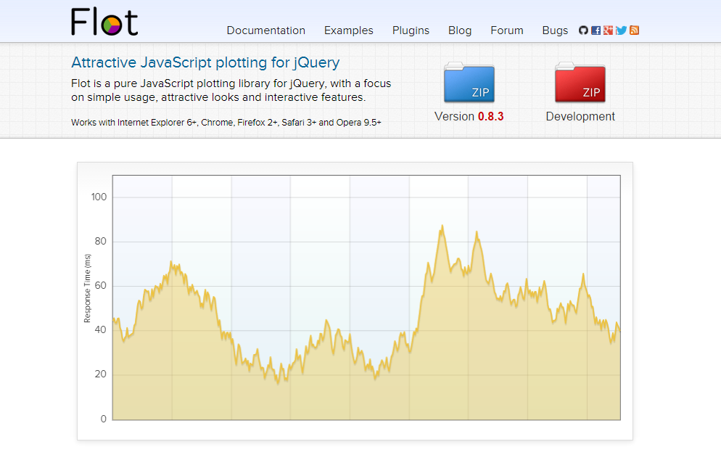Go to the Examples page

[x=348, y=30]
